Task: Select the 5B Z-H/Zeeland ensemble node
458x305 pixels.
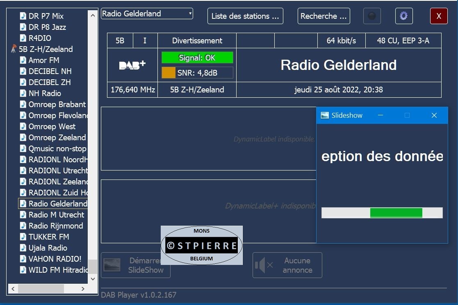Action: tap(46, 49)
